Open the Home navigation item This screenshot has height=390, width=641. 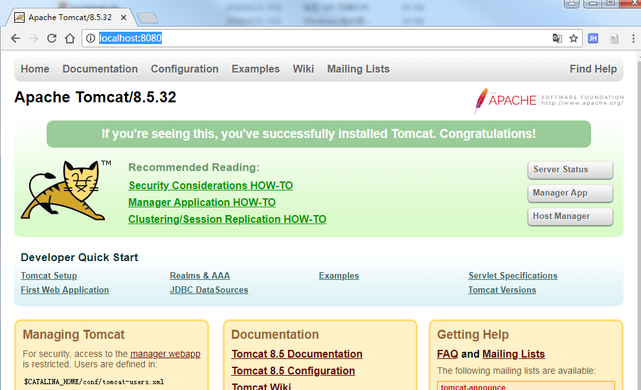click(35, 69)
